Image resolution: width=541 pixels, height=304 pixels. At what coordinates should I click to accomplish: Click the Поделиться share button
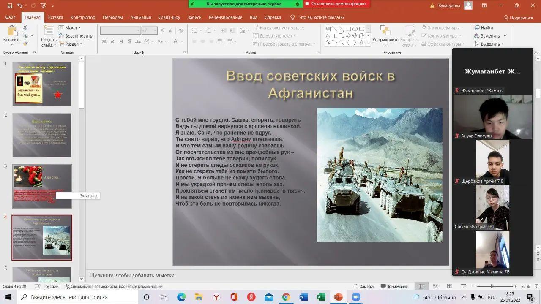(x=518, y=18)
